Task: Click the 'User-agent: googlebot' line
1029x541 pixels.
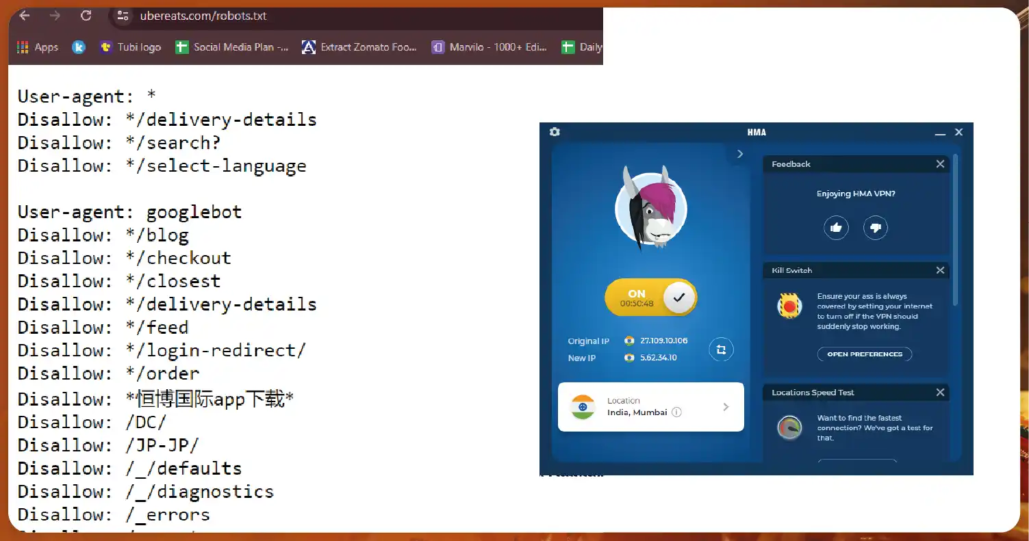Action: (130, 212)
